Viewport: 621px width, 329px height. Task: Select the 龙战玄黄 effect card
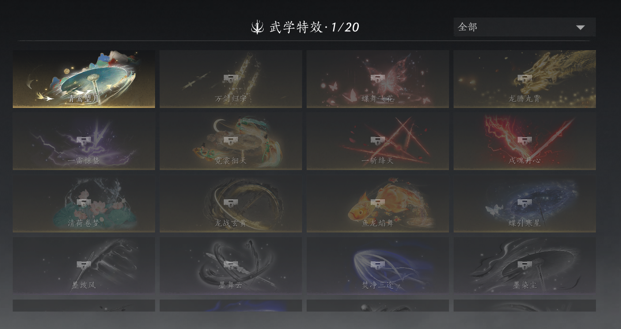pyautogui.click(x=231, y=204)
